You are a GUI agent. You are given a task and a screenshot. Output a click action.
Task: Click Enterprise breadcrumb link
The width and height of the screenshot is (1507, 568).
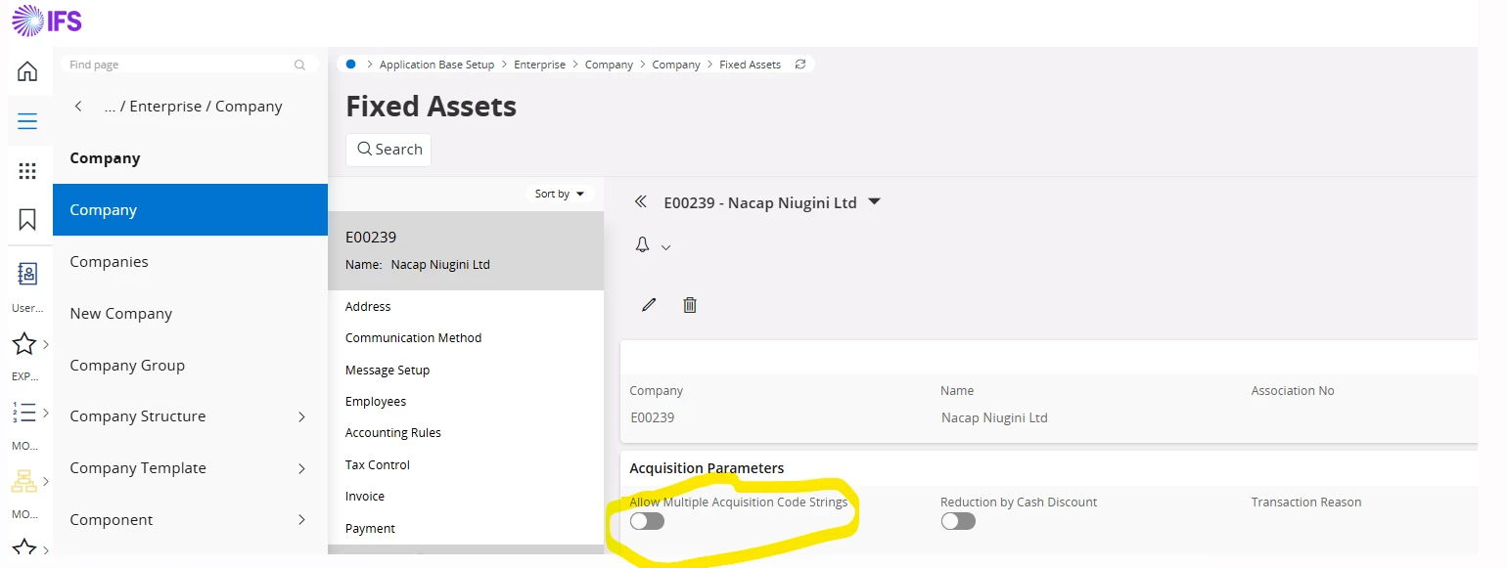coord(540,65)
